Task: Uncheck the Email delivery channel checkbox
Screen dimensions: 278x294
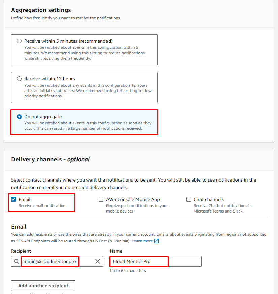Action: coord(13,199)
